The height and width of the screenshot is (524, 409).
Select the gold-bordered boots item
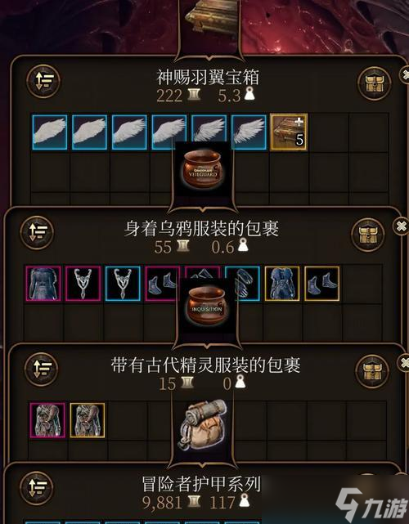(x=322, y=284)
